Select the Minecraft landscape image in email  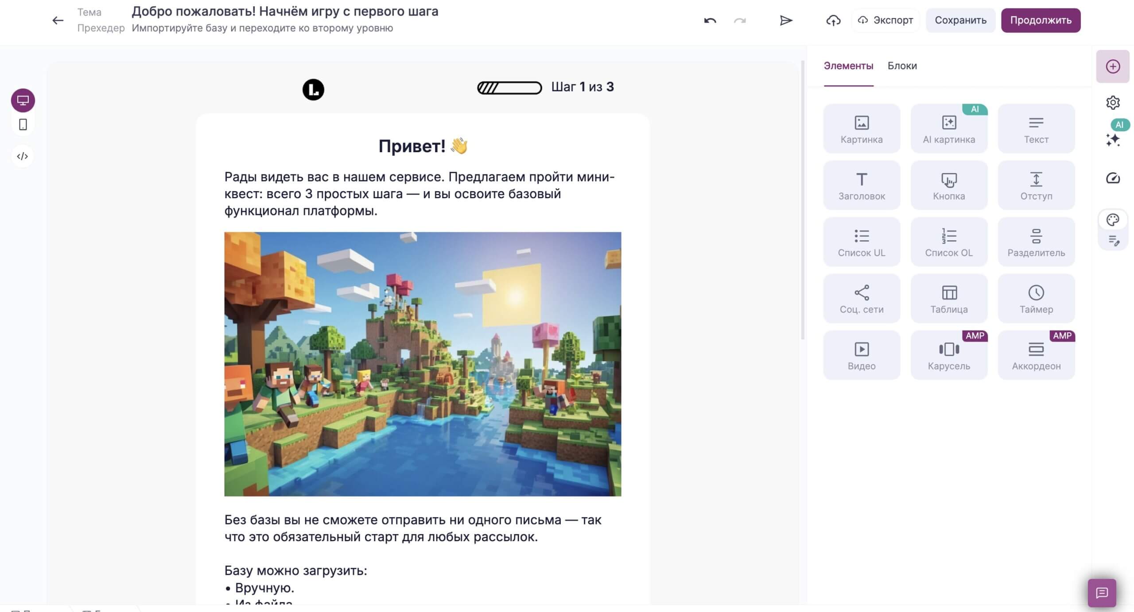pos(423,364)
